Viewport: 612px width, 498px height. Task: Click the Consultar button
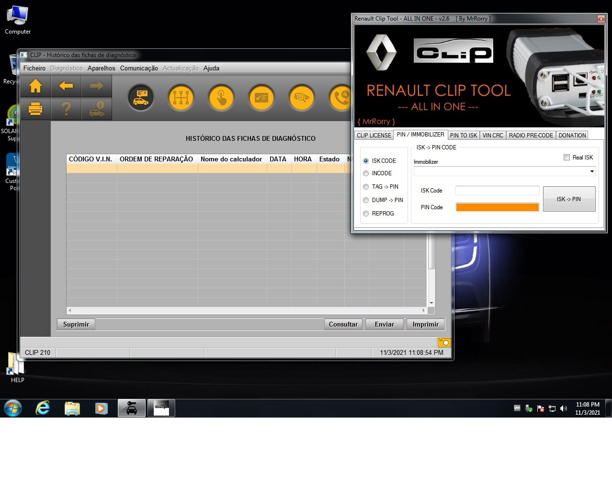[343, 324]
